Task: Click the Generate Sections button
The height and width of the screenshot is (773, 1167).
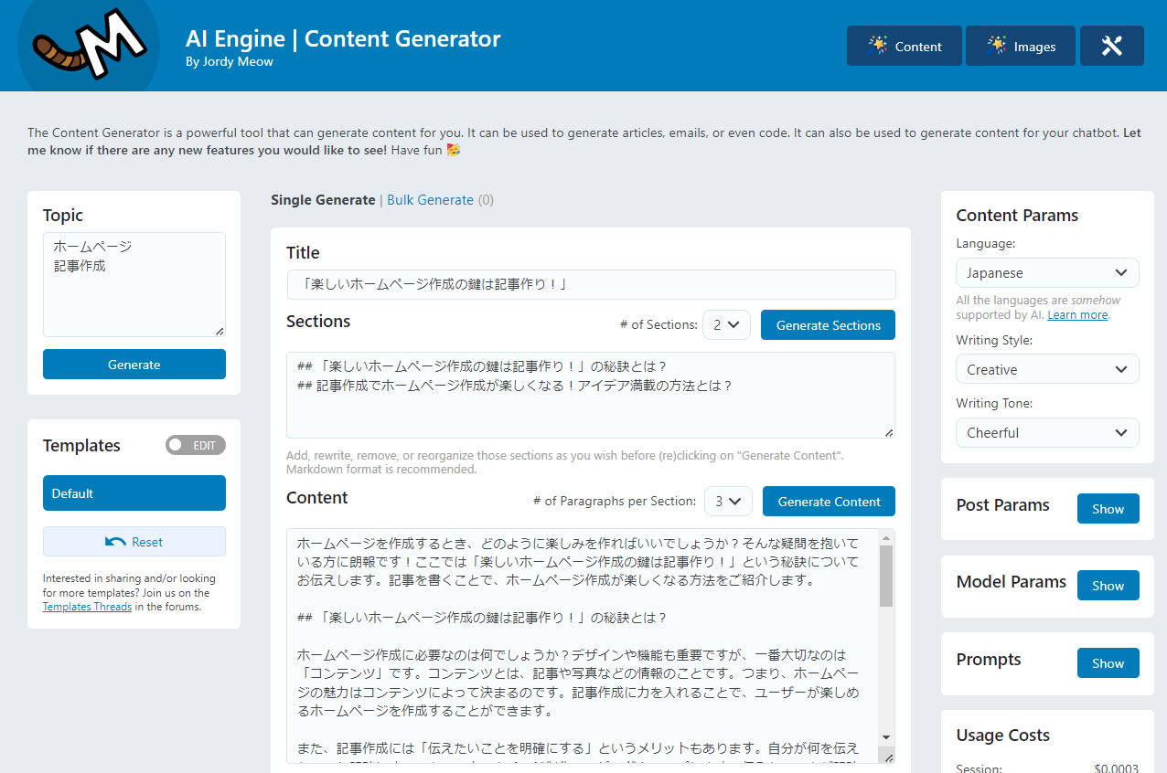Action: [828, 324]
